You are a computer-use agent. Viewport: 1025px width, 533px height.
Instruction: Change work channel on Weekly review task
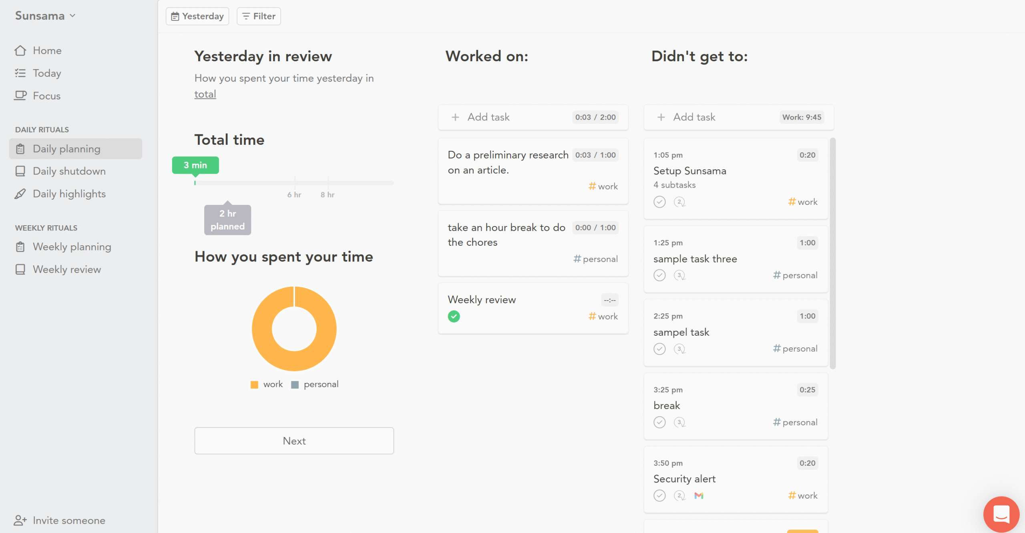[603, 317]
